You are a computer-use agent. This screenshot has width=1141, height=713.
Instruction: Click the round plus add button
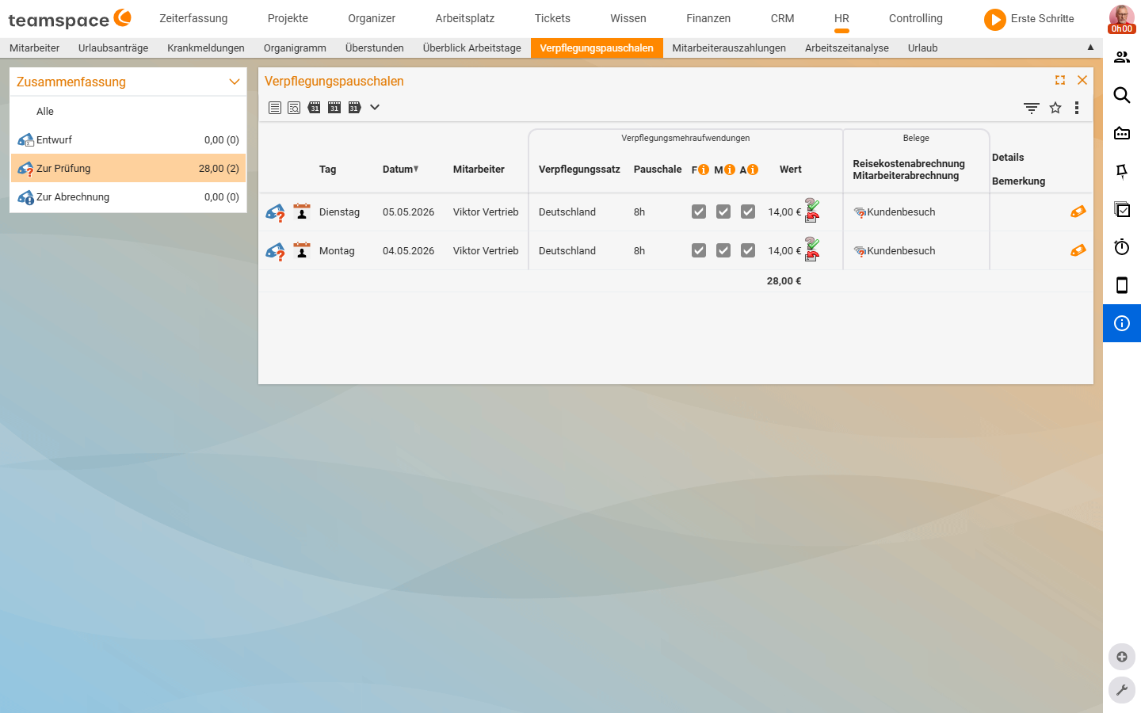coord(1122,657)
